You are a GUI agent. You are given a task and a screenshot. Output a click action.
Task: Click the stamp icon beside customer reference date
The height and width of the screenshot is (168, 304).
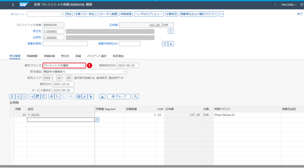click(171, 44)
